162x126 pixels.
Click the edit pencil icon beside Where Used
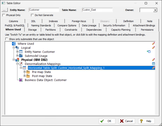click(x=153, y=43)
